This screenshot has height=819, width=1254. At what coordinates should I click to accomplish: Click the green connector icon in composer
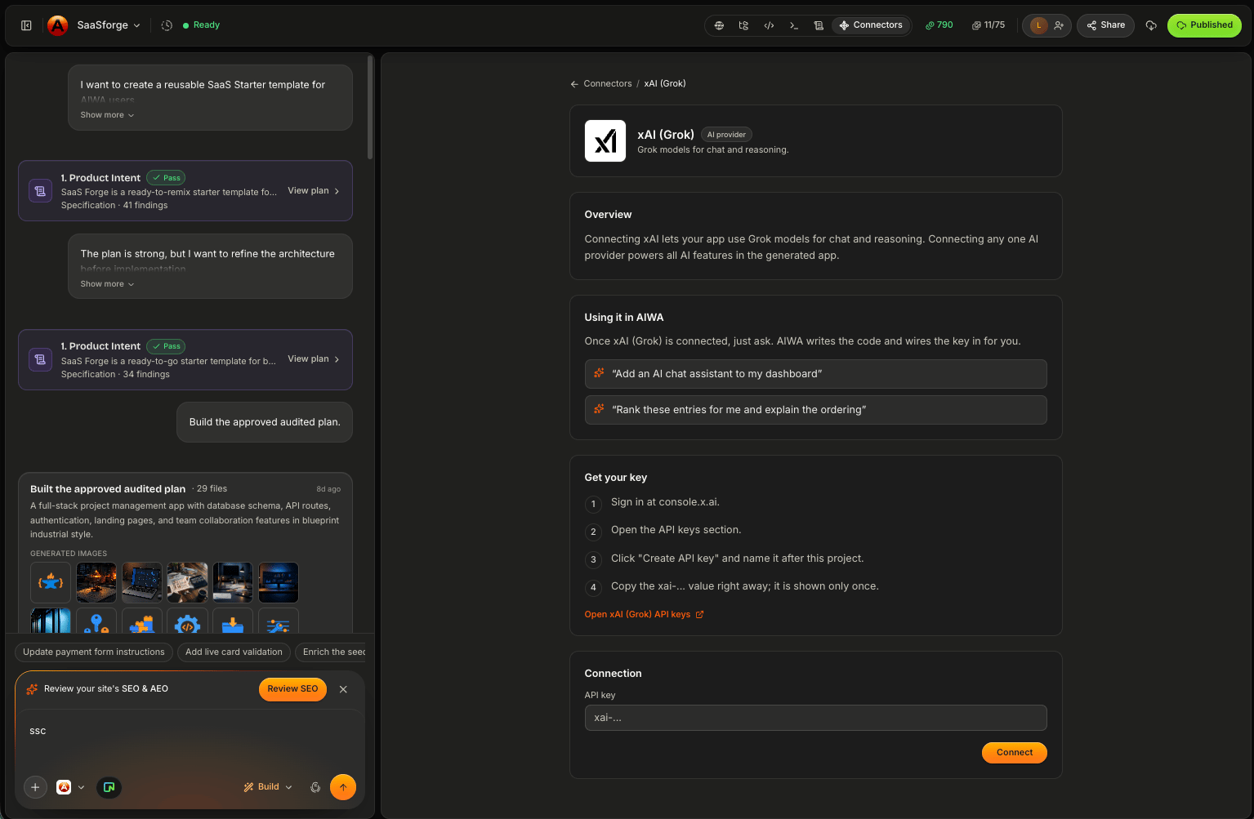(109, 787)
